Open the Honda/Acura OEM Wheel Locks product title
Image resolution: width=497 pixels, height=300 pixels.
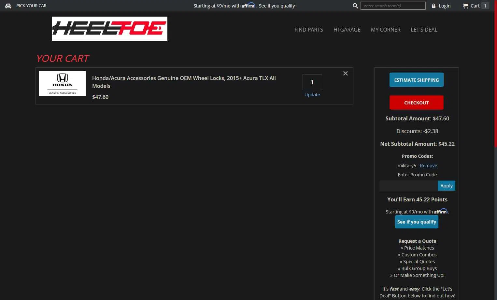tap(184, 82)
